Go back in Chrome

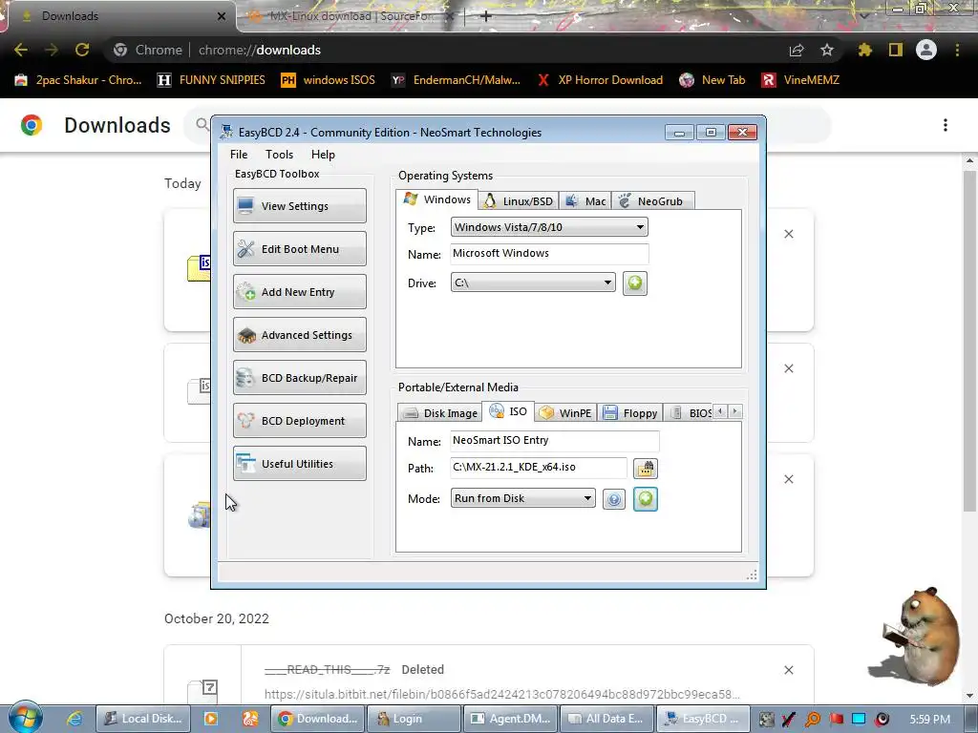[x=21, y=50]
